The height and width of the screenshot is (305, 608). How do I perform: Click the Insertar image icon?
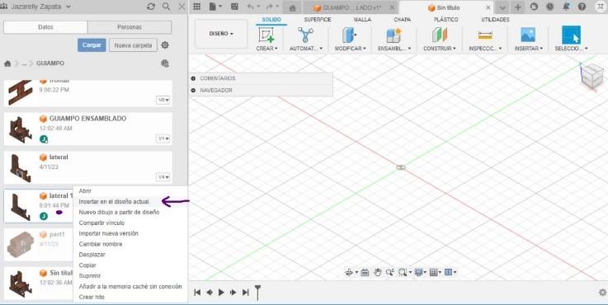(528, 35)
